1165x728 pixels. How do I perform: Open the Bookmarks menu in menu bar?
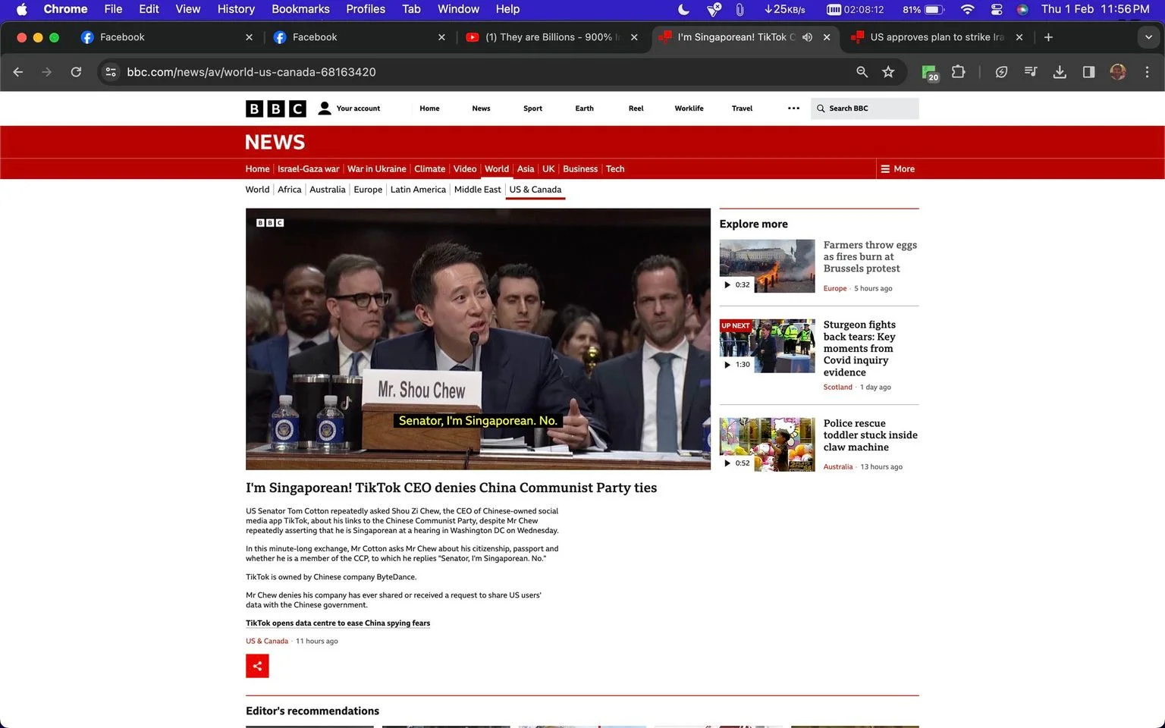pyautogui.click(x=300, y=9)
